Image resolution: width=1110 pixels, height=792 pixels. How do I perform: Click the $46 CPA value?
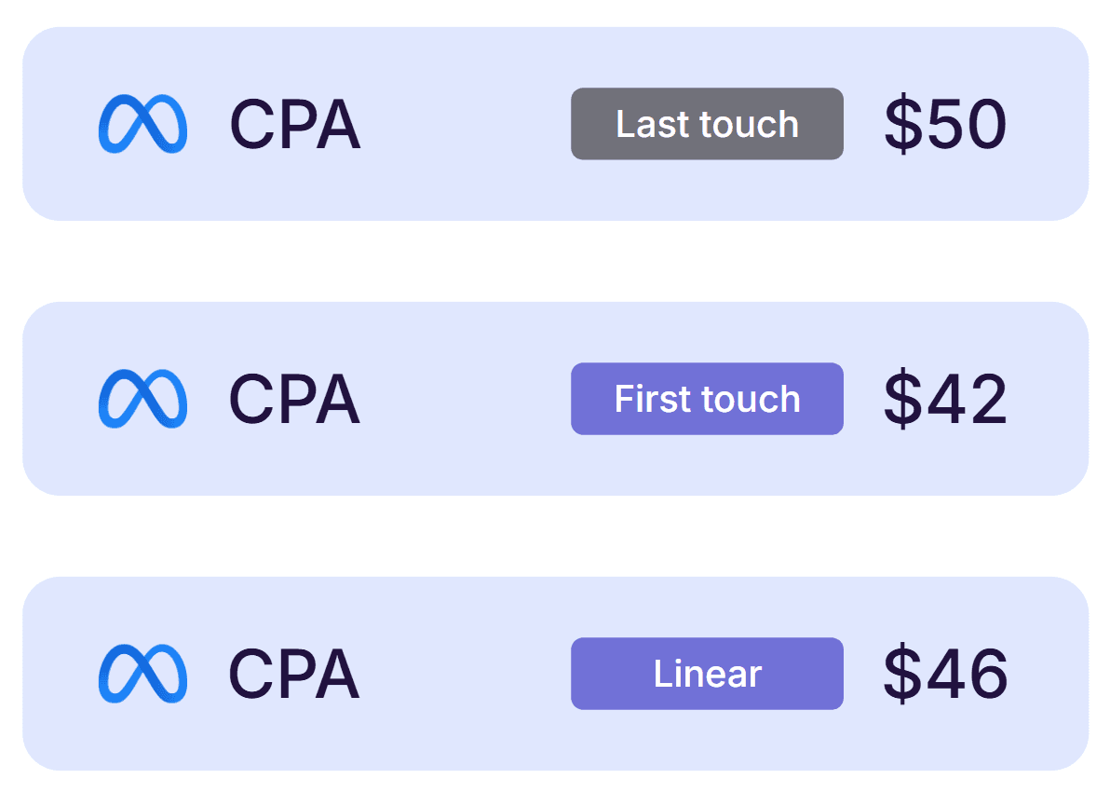[x=945, y=674]
